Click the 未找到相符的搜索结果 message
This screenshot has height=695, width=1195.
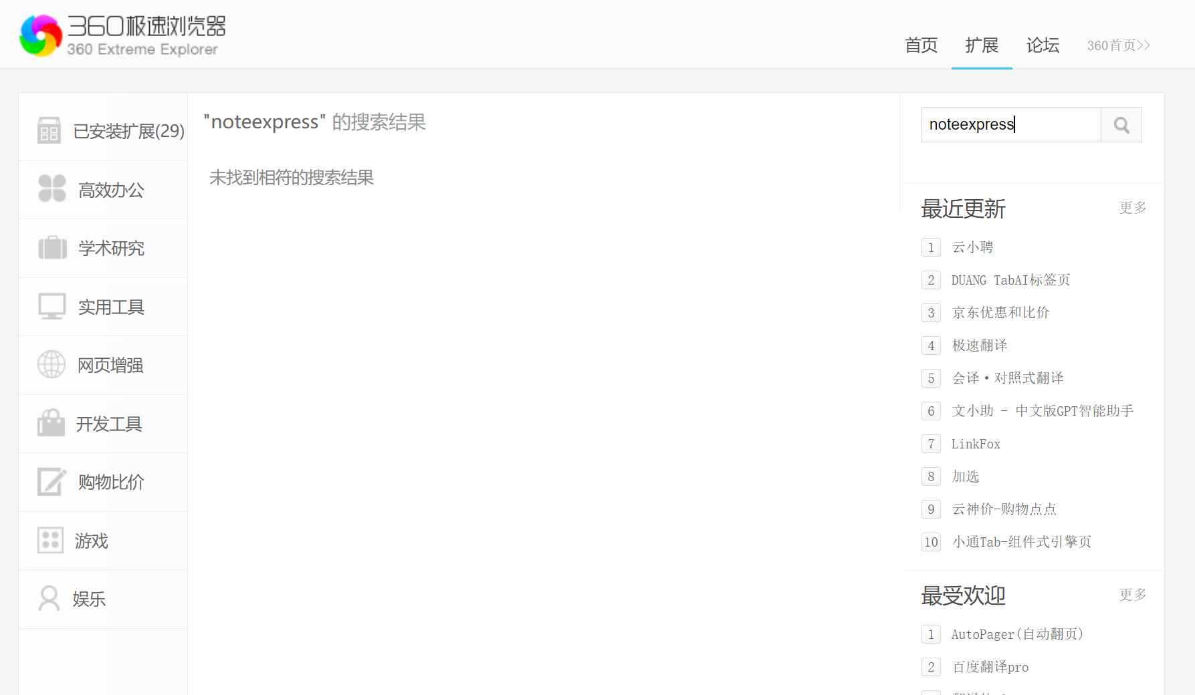(x=292, y=178)
